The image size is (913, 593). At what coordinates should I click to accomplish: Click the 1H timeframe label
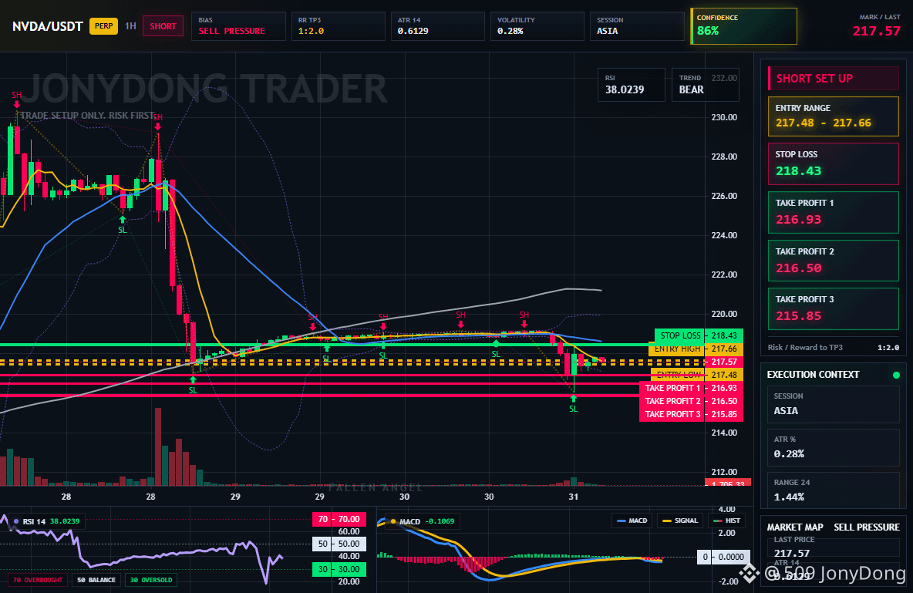tap(130, 26)
